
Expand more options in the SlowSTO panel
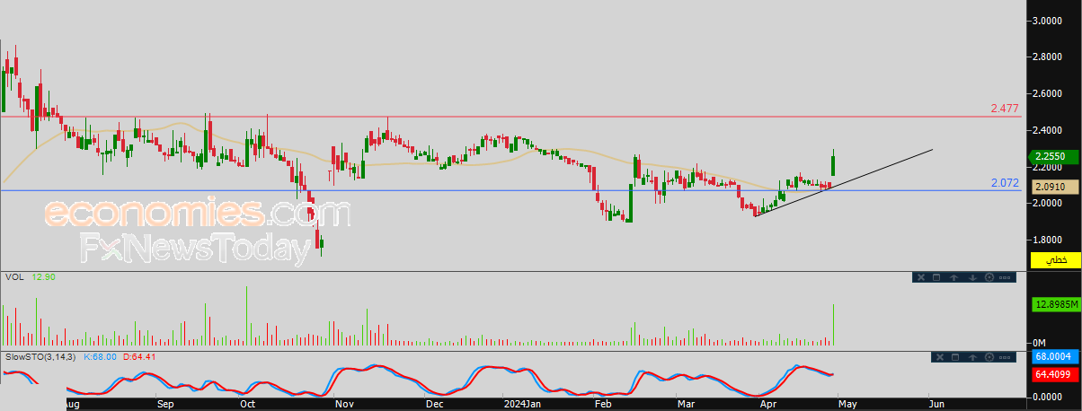tap(1005, 357)
